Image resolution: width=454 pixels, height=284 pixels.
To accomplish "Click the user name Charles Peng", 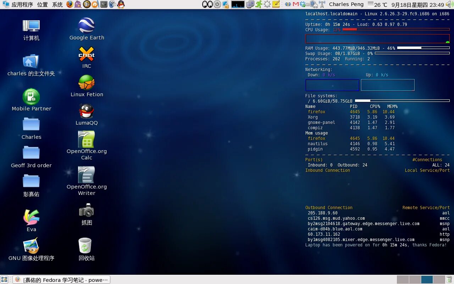I will 346,5.
